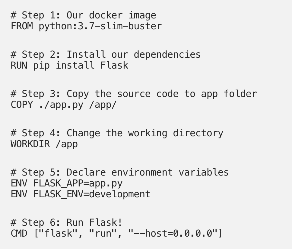Click the COPY keyword

point(22,105)
